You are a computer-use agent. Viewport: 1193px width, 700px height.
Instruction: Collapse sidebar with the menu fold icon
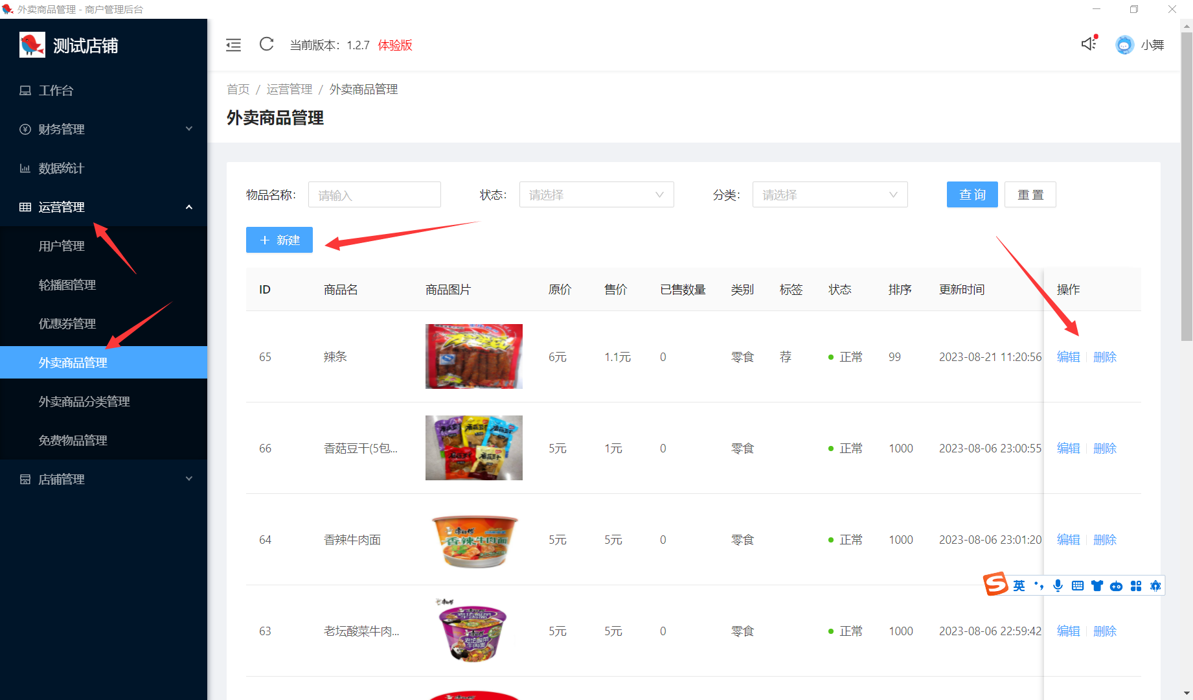[x=233, y=45]
